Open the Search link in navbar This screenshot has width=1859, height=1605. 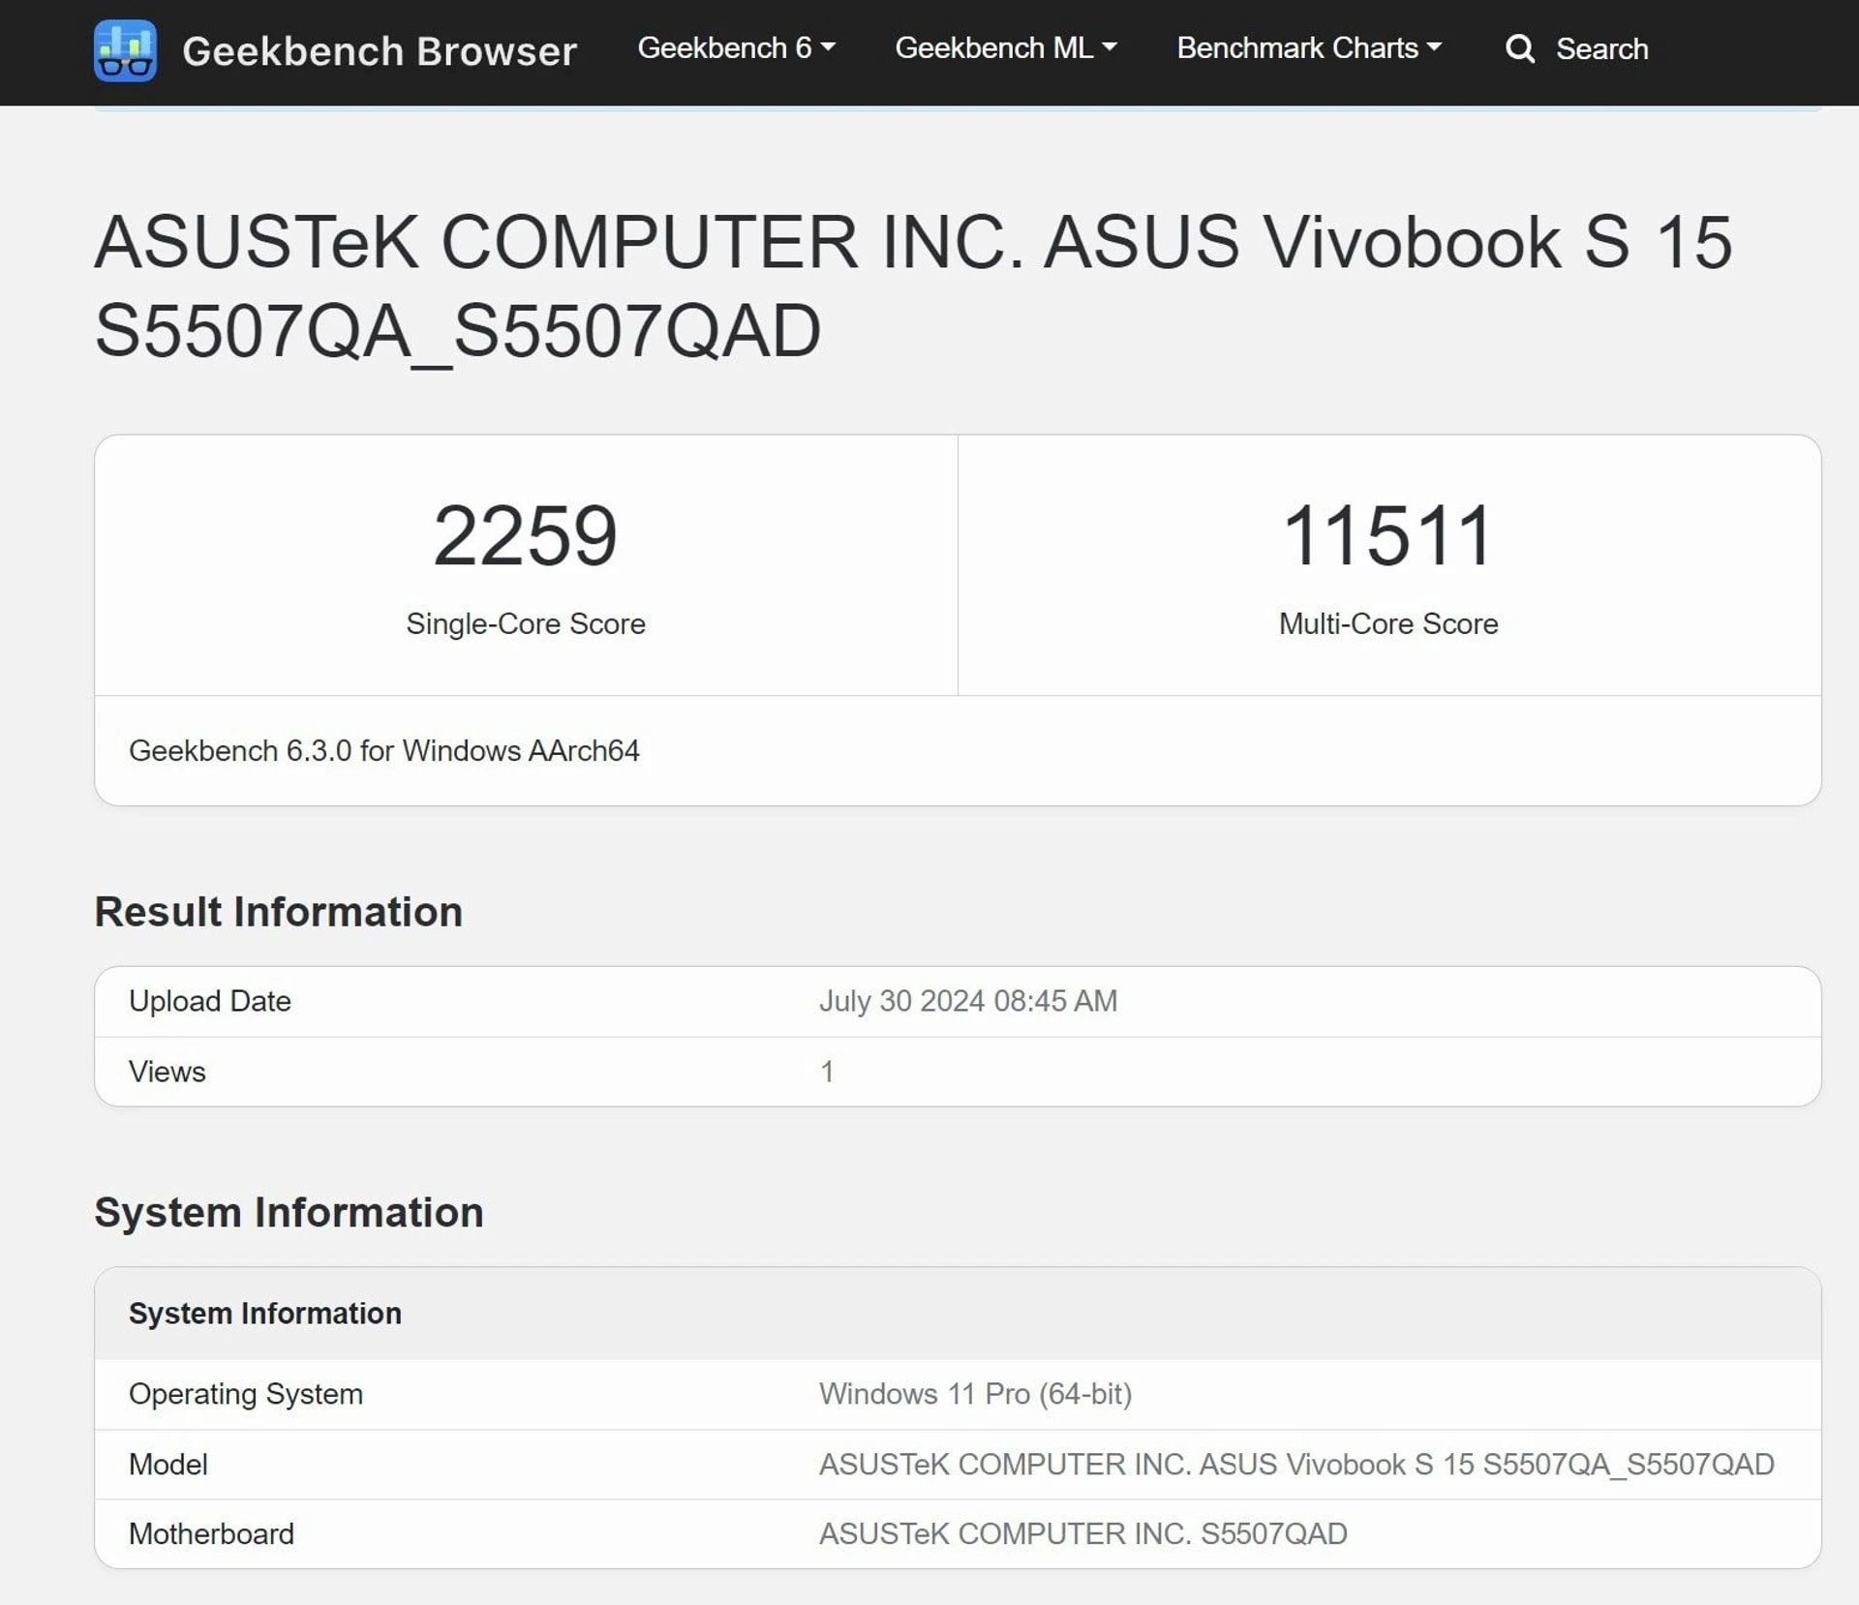tap(1601, 48)
